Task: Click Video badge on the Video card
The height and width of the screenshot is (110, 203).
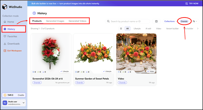Action: click(x=151, y=72)
